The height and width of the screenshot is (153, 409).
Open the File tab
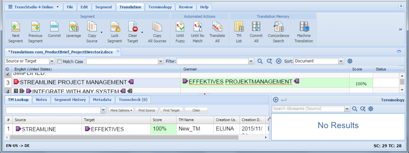click(70, 7)
